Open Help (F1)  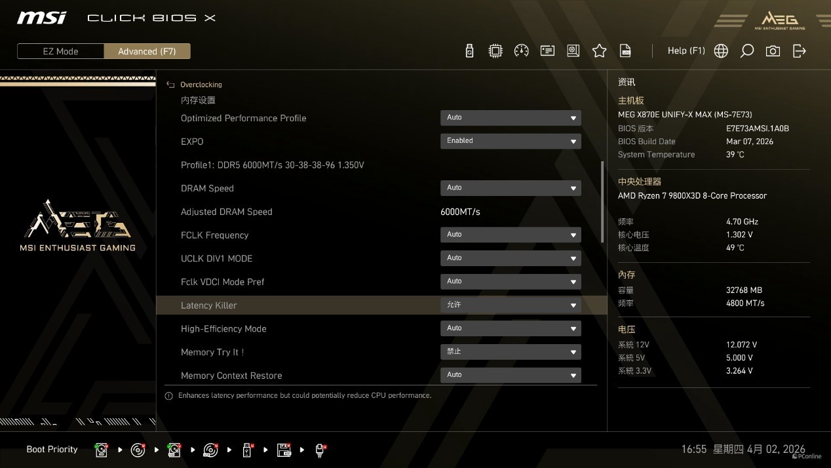(x=686, y=50)
